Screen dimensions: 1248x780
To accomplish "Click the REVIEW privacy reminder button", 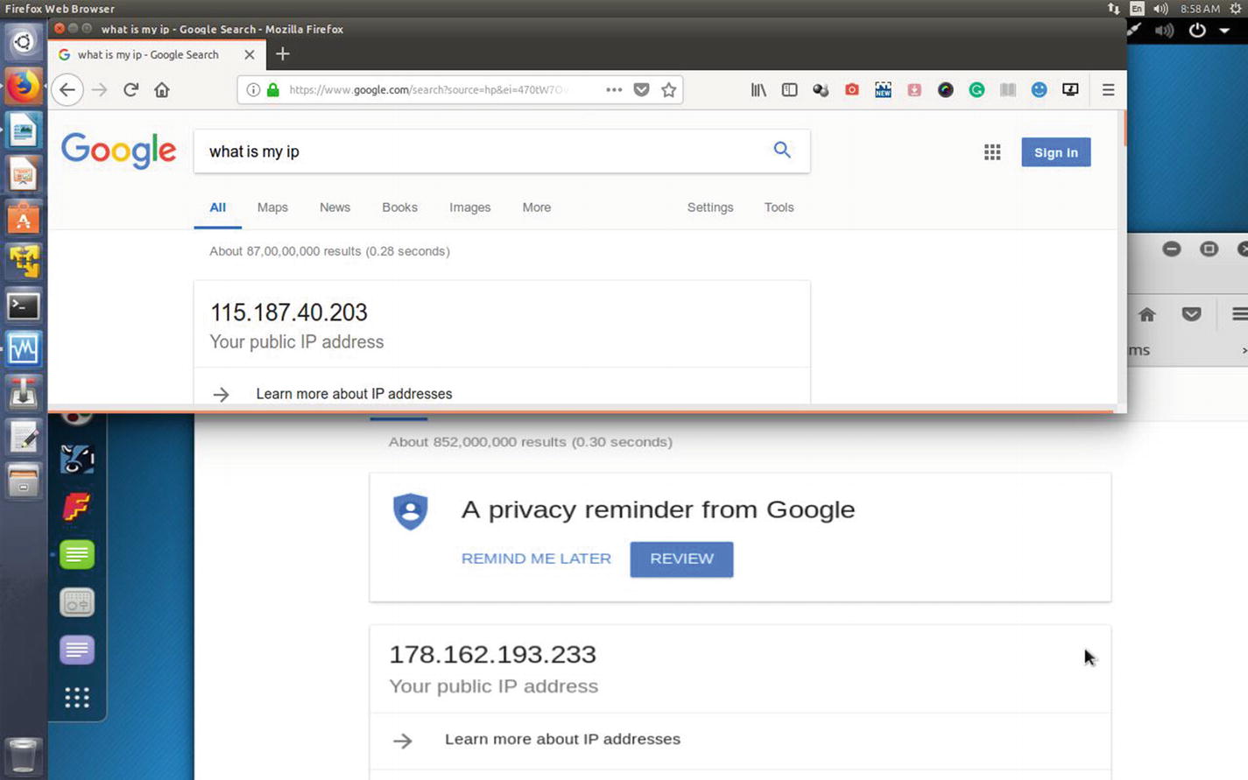I will tap(681, 559).
